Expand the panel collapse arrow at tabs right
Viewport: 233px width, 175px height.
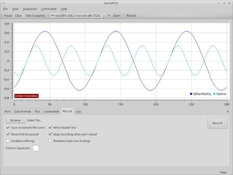pyautogui.click(x=228, y=112)
